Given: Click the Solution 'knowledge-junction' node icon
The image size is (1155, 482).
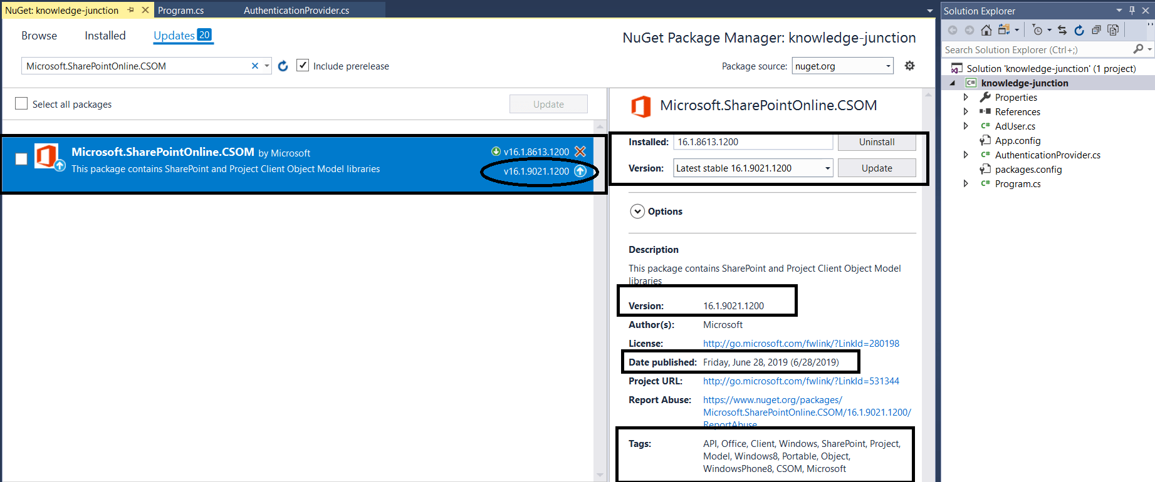Looking at the screenshot, I should click(x=957, y=68).
